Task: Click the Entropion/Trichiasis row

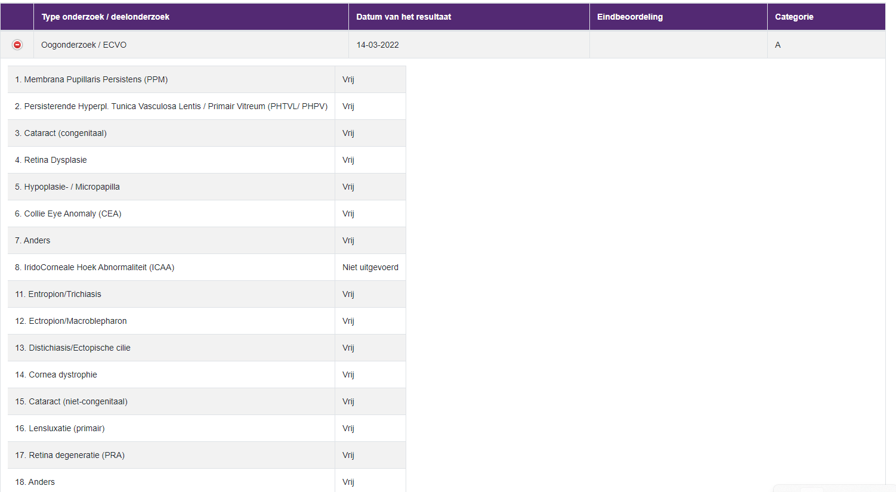Action: coord(58,294)
